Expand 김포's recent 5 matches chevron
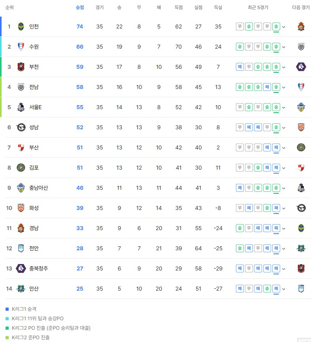The image size is (311, 342). [x=284, y=168]
